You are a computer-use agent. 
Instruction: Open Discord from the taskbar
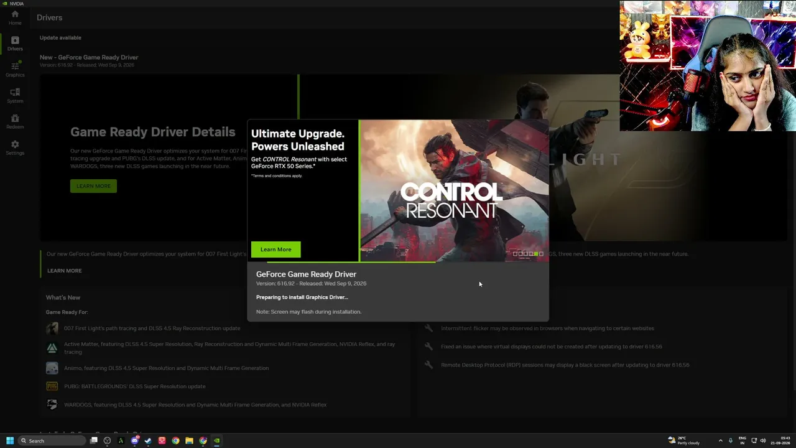[x=135, y=441]
